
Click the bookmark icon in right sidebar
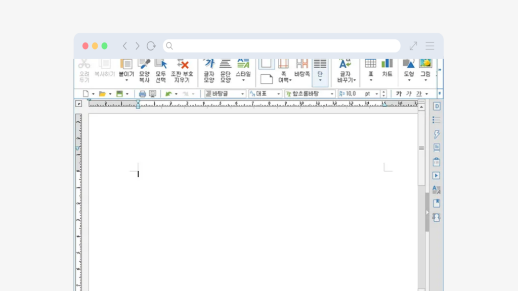(437, 203)
